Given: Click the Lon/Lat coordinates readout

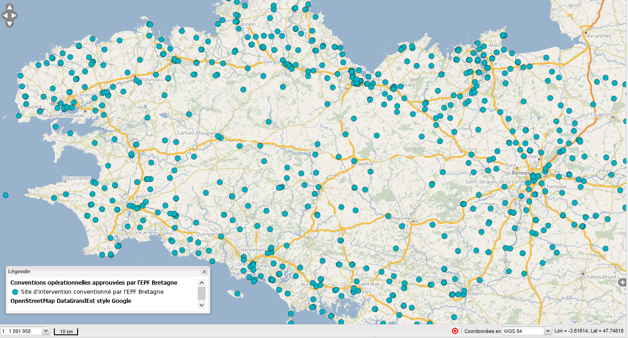Looking at the screenshot, I should 589,331.
